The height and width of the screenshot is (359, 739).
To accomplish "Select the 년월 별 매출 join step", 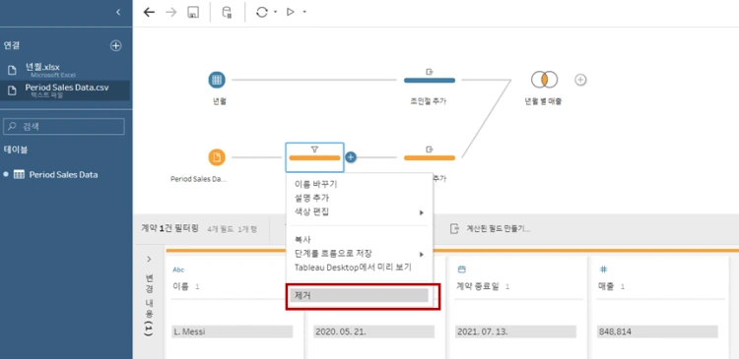I will pos(544,80).
